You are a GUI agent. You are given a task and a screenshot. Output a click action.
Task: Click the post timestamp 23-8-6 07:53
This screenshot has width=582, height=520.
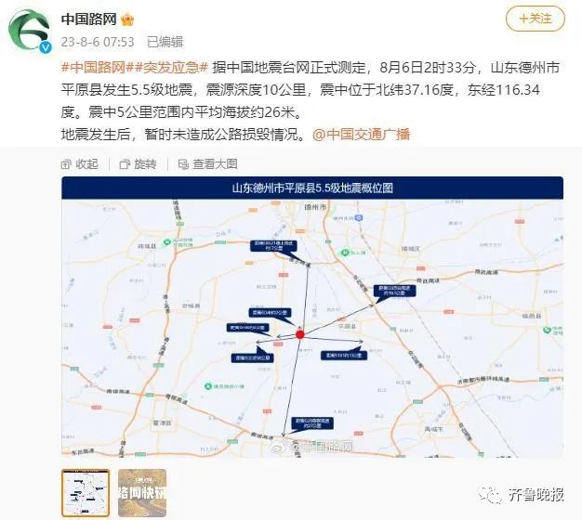(98, 42)
